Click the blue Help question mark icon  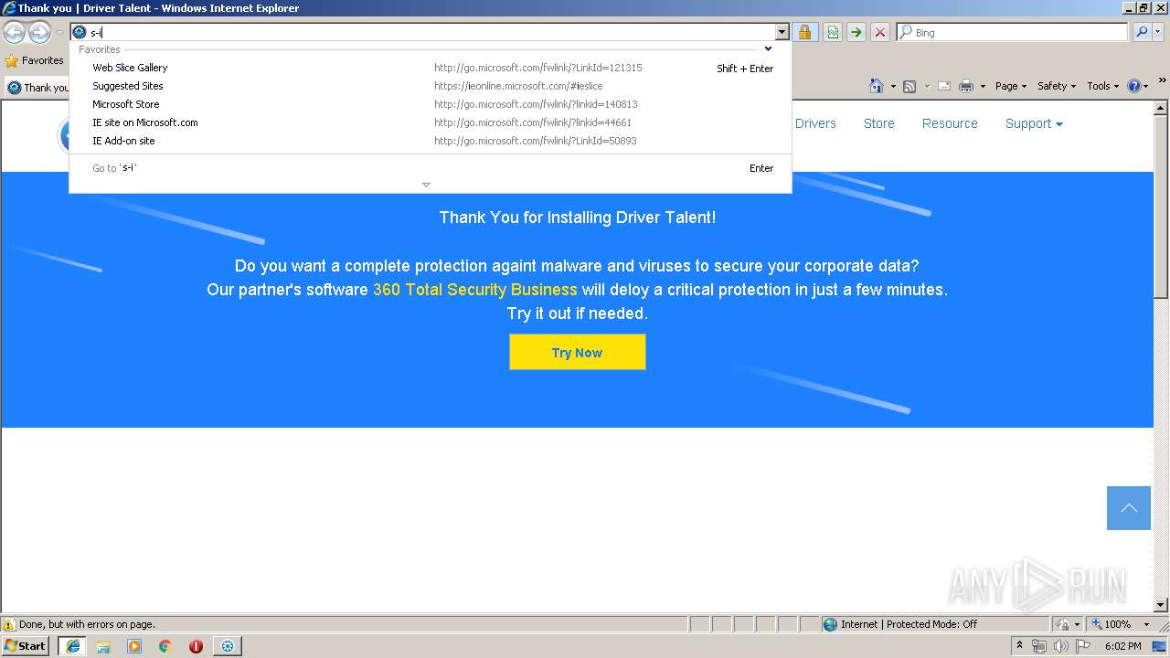tap(1134, 86)
